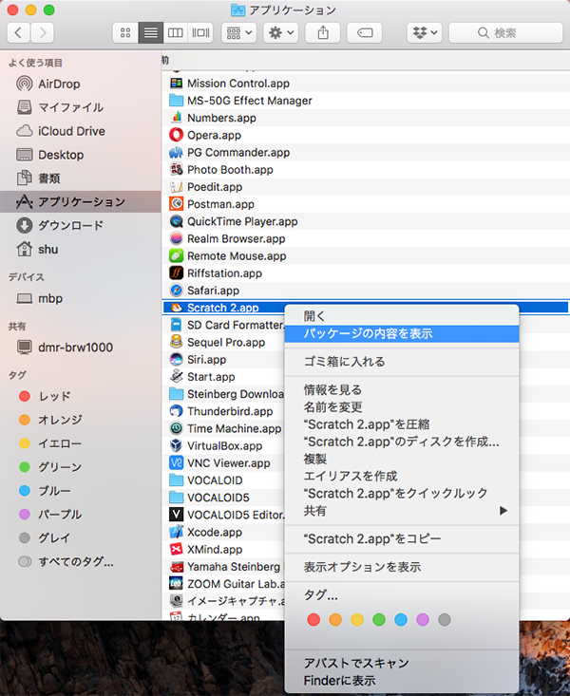Screen dimensions: 570x696
Task: Switch to list view in toolbar
Action: point(151,33)
